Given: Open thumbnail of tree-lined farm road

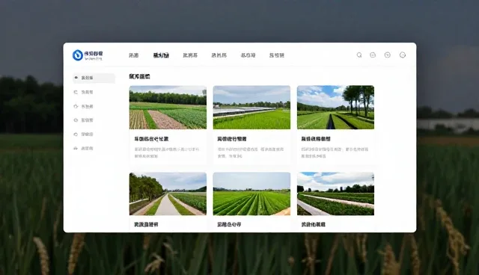Looking at the screenshot, I should tap(168, 194).
